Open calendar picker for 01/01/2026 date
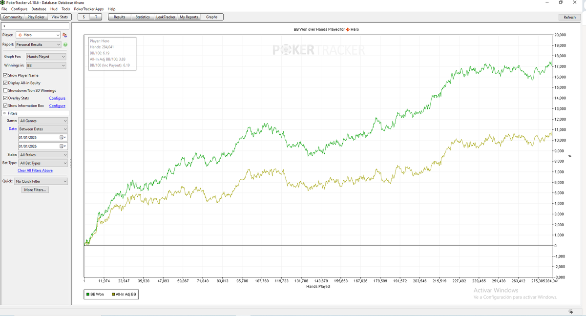 pyautogui.click(x=63, y=147)
